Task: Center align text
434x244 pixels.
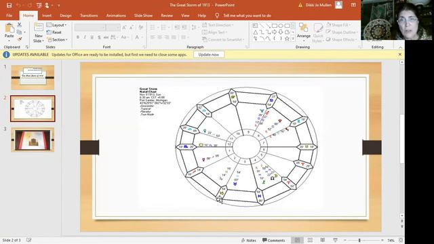Action: (x=160, y=37)
